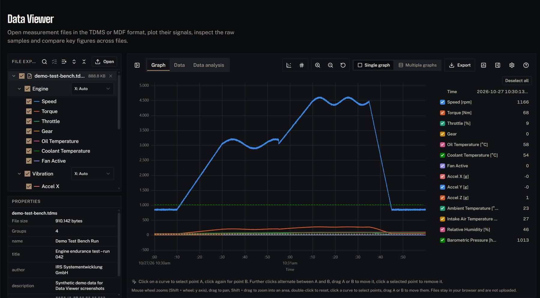This screenshot has width=540, height=298.
Task: Click the save layout icon next to Export
Action: [483, 65]
